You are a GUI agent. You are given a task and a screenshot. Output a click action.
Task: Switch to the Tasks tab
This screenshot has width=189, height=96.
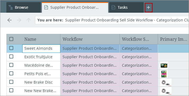(126, 7)
